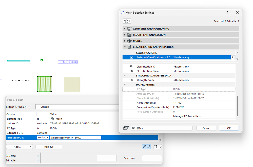The height and width of the screenshot is (167, 253).
Task: Click the Model panel cube icon
Action: (129, 41)
